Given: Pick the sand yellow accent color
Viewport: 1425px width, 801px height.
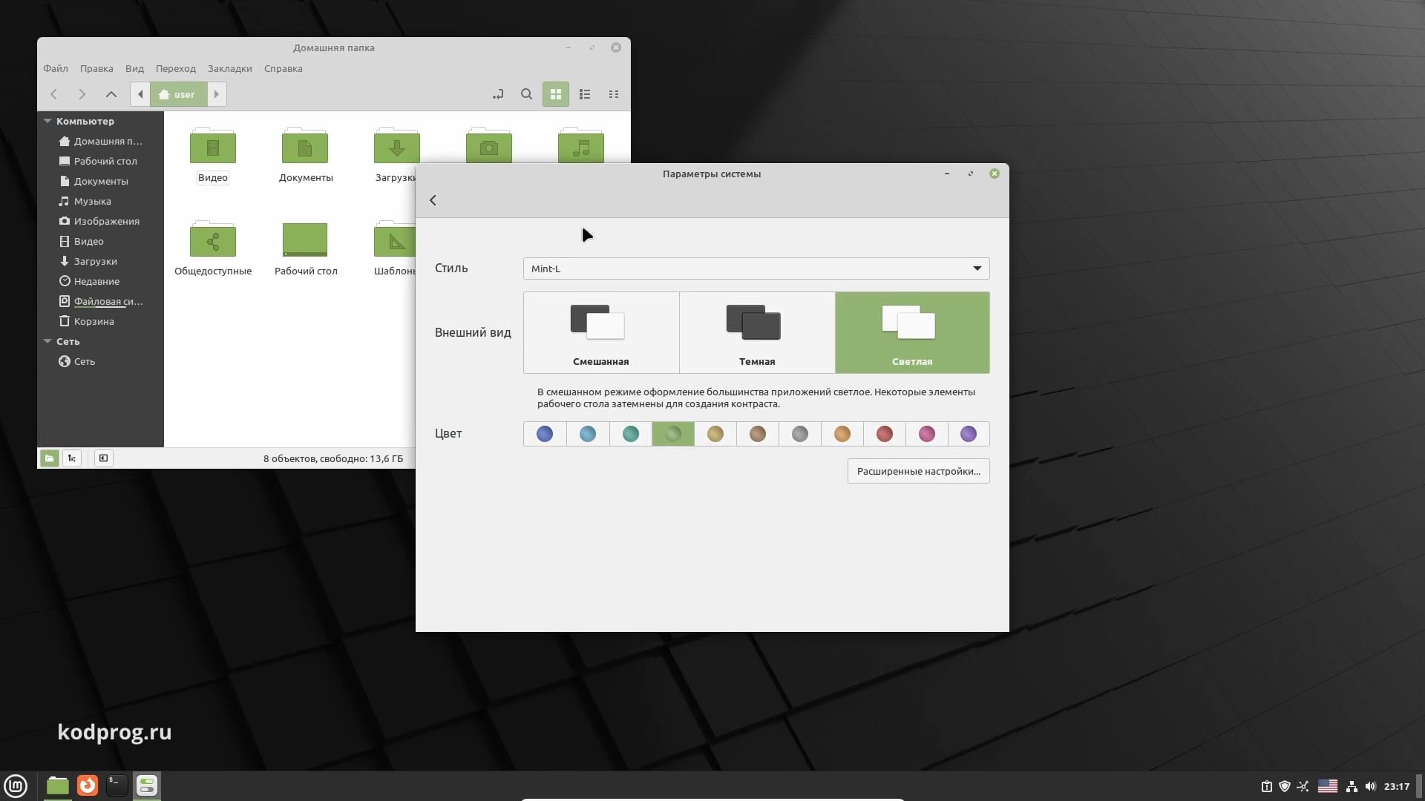Looking at the screenshot, I should (x=715, y=434).
